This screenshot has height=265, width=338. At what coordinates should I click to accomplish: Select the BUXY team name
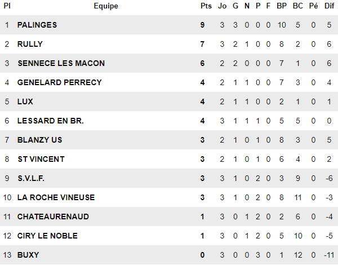pyautogui.click(x=27, y=255)
